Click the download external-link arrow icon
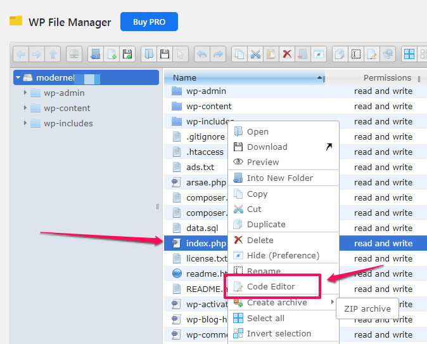Image resolution: width=427 pixels, height=344 pixels. point(329,147)
